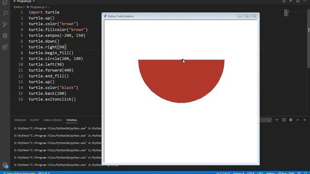Select Python language mode in status bar
The height and width of the screenshot is (174, 310).
[270, 173]
